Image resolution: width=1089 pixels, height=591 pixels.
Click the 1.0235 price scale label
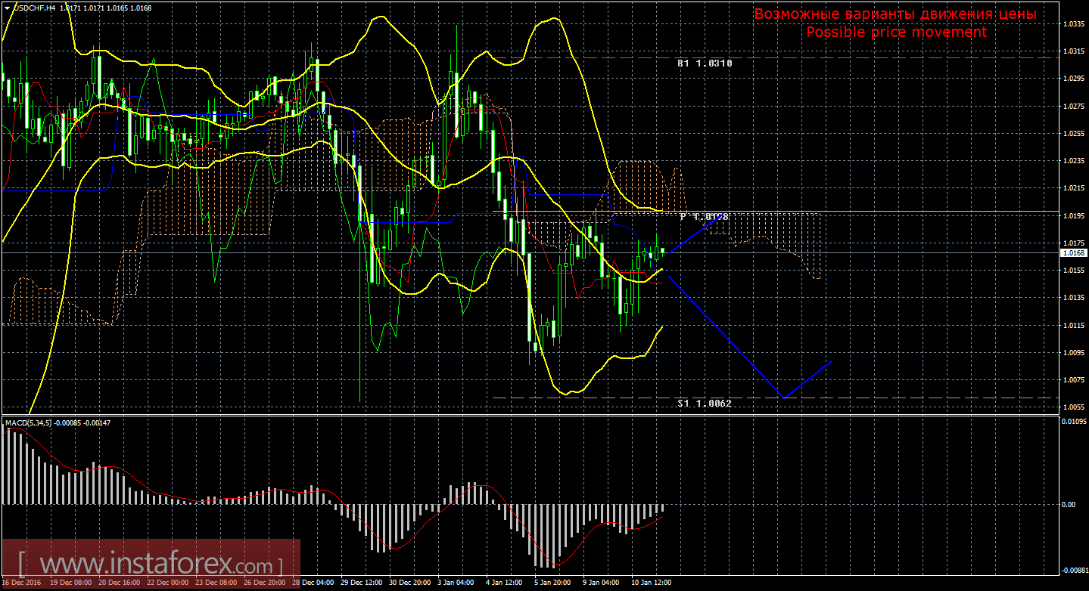tap(1071, 161)
